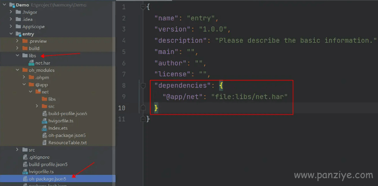This screenshot has width=378, height=186.
Task: Click the hvigorfile.ts icon under net
Action: tap(44, 121)
